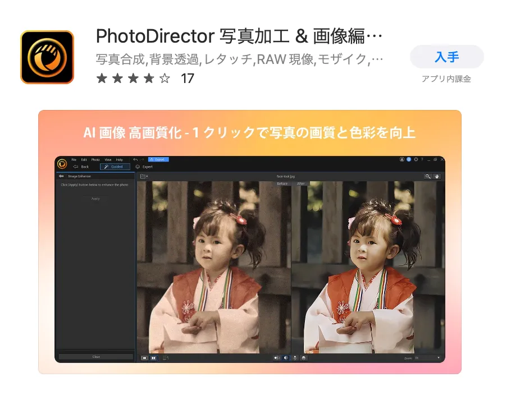Viewport: 511px width, 405px height.
Task: Click the After label on photo
Action: (x=301, y=184)
